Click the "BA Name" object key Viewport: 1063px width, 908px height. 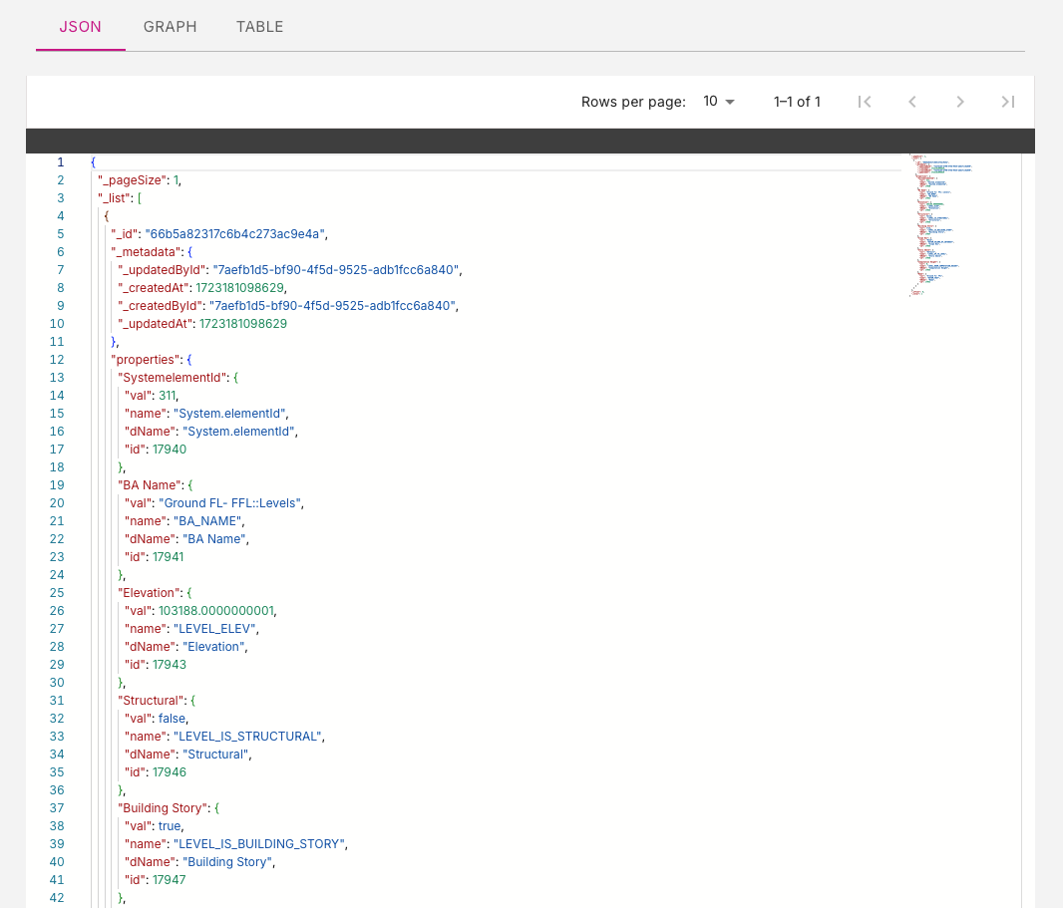point(150,485)
